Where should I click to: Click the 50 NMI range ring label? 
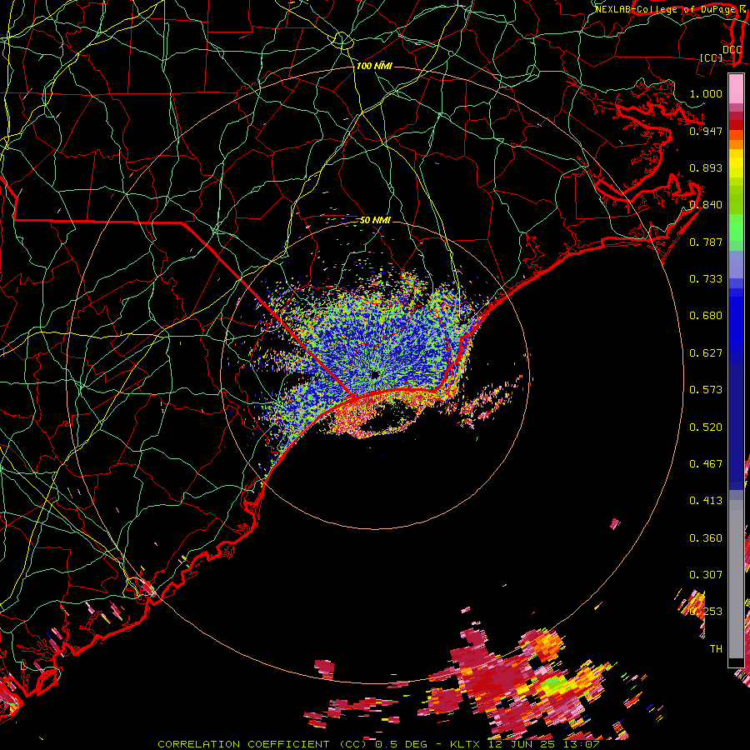(x=375, y=220)
